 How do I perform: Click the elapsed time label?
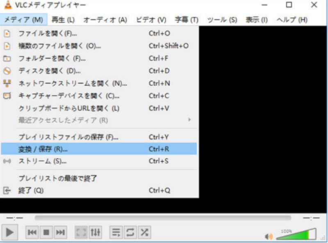(15, 218)
